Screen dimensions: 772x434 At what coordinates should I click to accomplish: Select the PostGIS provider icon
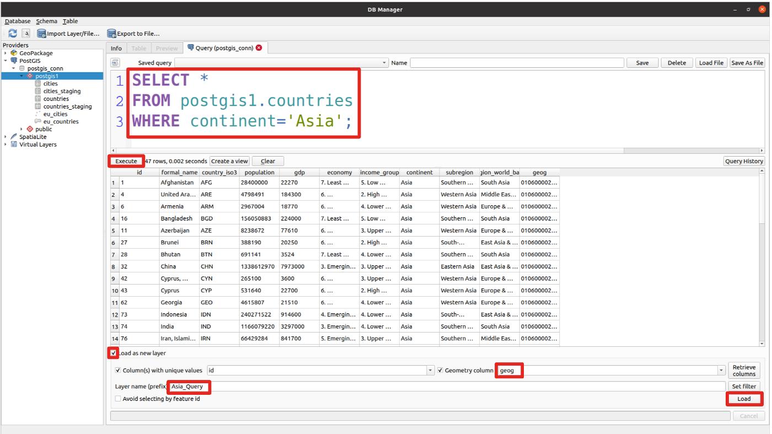tap(15, 61)
